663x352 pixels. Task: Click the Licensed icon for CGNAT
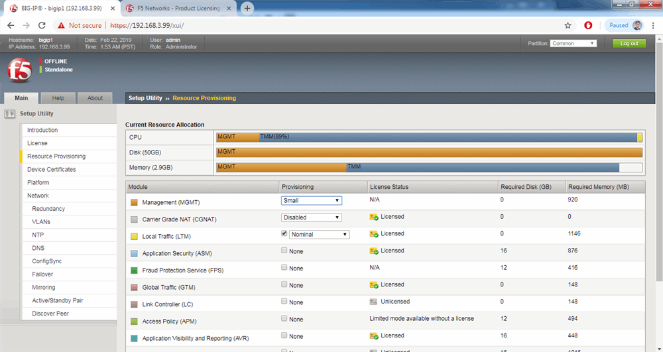click(x=374, y=217)
